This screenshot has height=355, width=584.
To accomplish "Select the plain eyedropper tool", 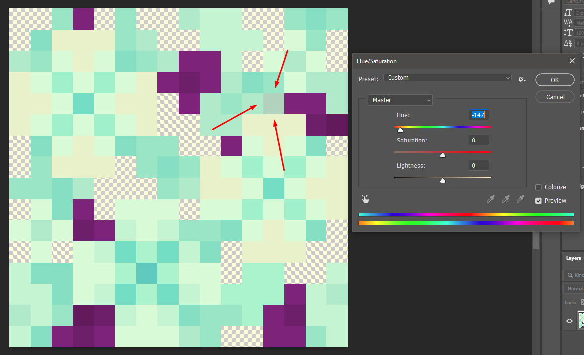I will (491, 199).
